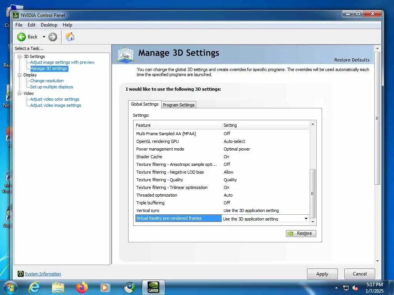Open the Help menu

67,25
